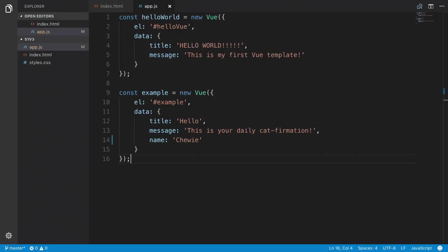Click the Ln 16, Col 4 position indicator
Image resolution: width=448 pixels, height=252 pixels.
click(x=341, y=248)
